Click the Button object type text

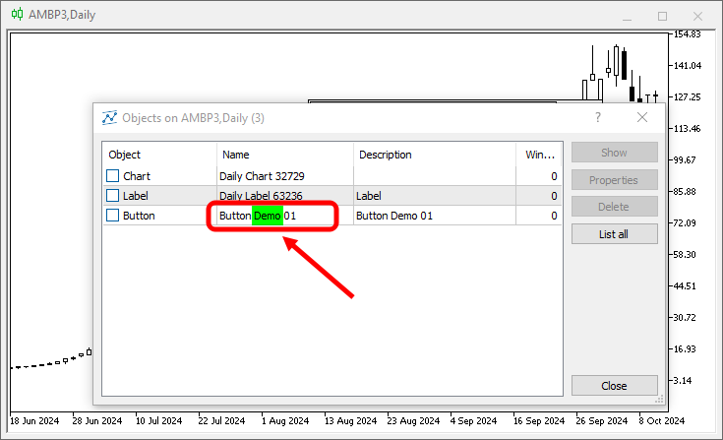[139, 216]
